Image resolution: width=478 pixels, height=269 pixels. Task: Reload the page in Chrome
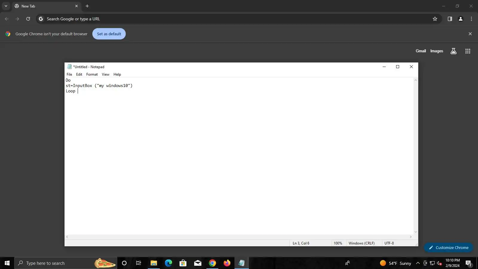[28, 19]
